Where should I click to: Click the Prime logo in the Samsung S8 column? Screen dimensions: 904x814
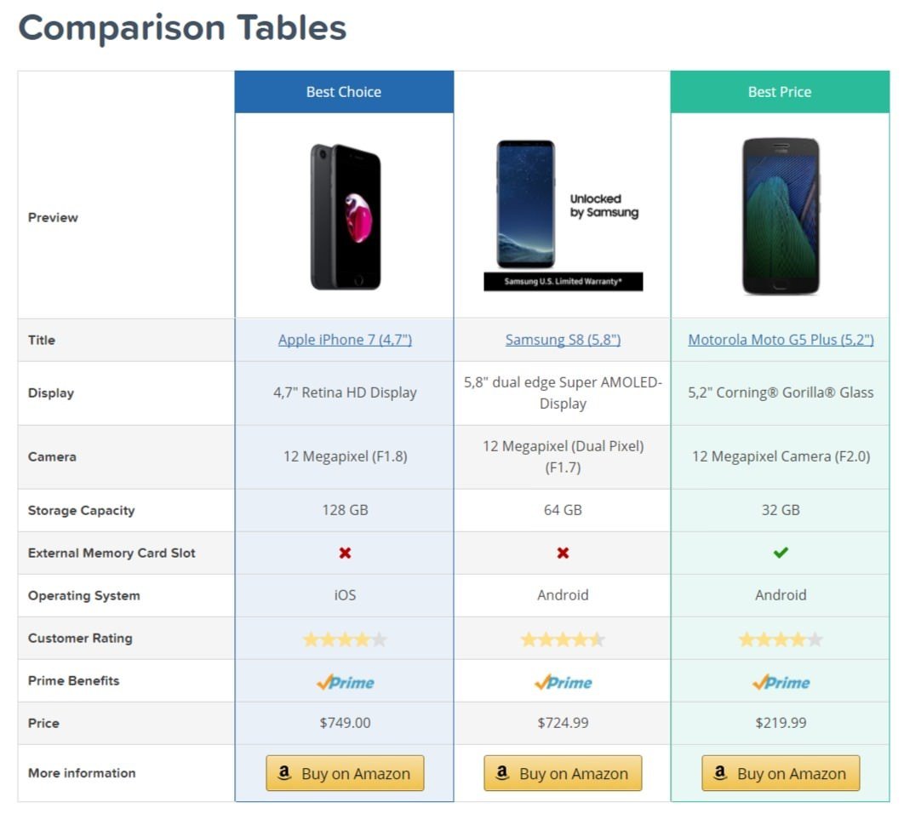coord(563,682)
